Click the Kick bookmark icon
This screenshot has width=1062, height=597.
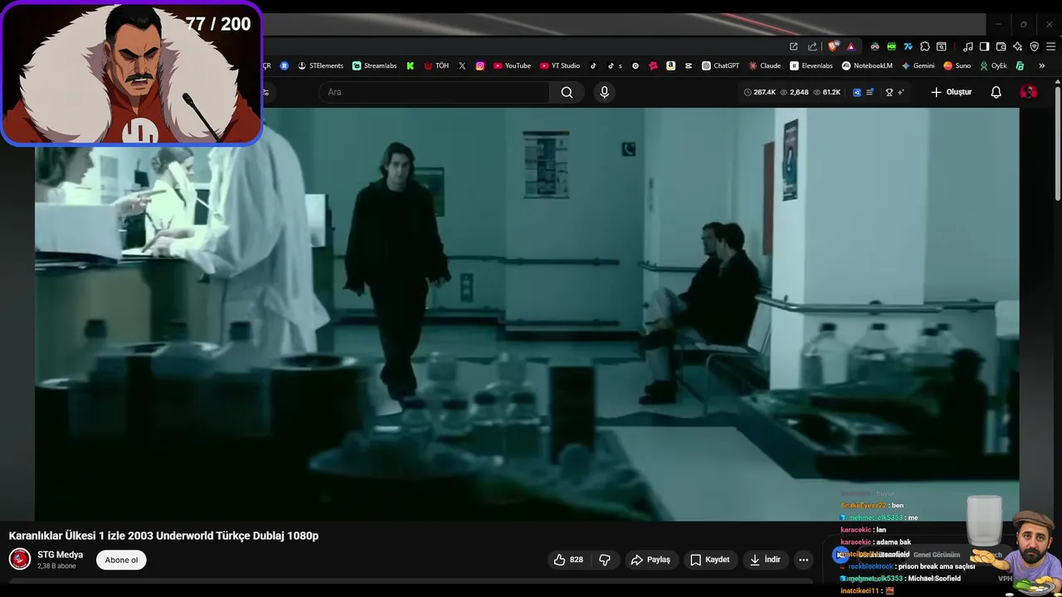[410, 66]
